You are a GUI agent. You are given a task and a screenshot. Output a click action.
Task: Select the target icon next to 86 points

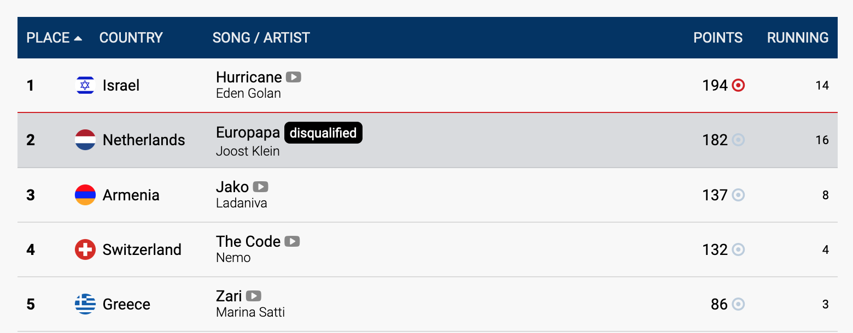(x=738, y=304)
